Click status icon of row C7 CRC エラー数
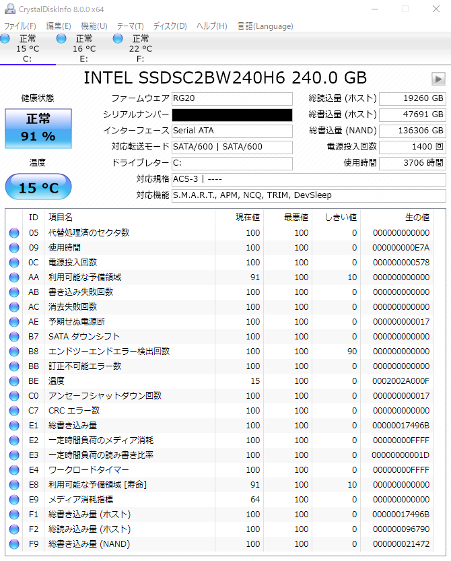451x561 pixels. pos(14,411)
